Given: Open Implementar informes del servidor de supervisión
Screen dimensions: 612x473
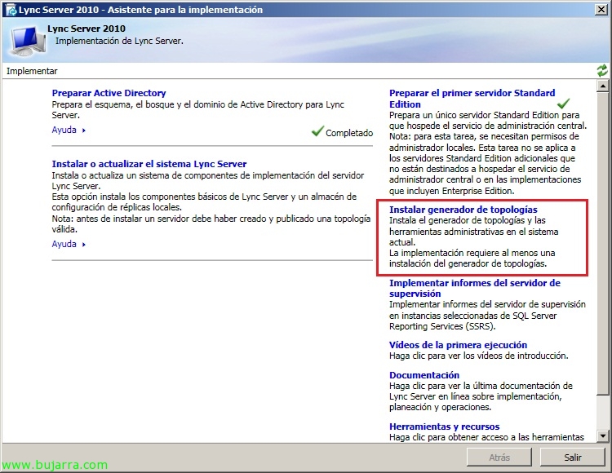Looking at the screenshot, I should [475, 288].
